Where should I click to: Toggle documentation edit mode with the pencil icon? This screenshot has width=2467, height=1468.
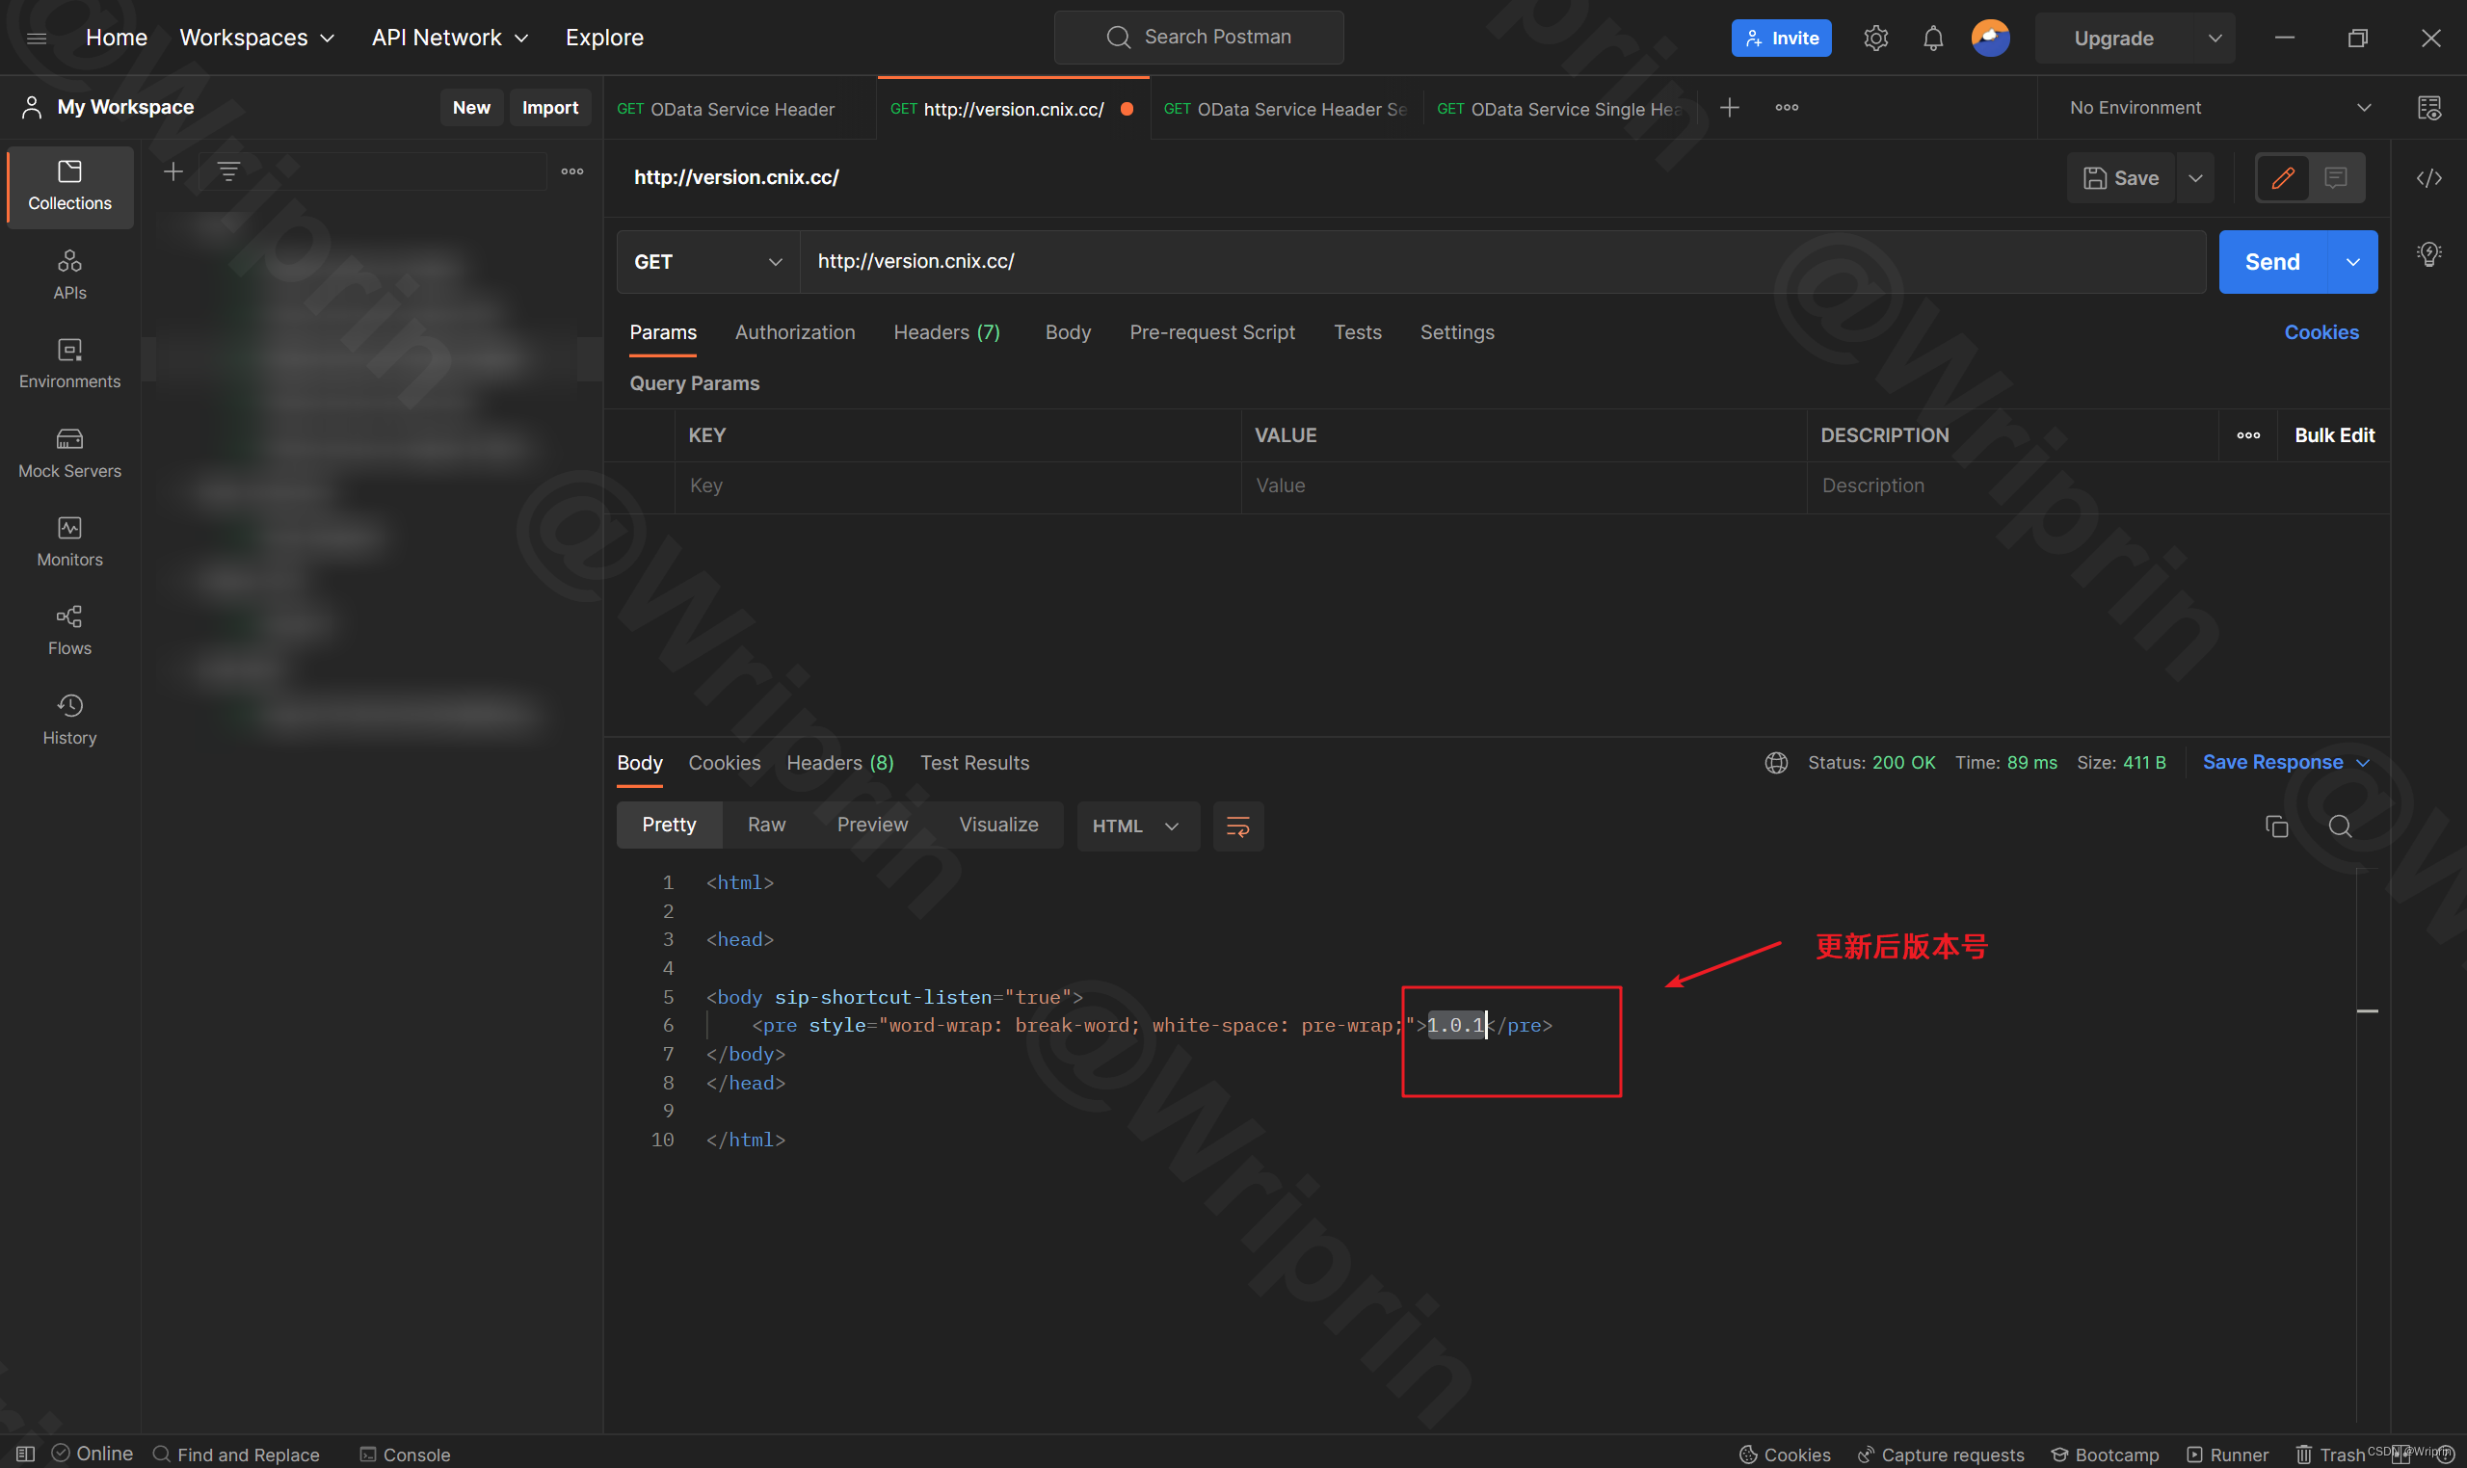click(x=2282, y=178)
